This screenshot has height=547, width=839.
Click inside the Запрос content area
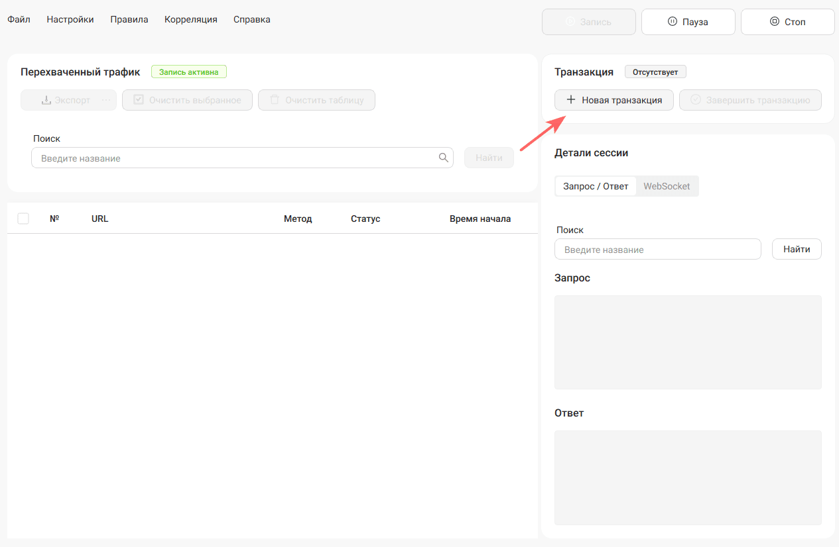point(688,342)
